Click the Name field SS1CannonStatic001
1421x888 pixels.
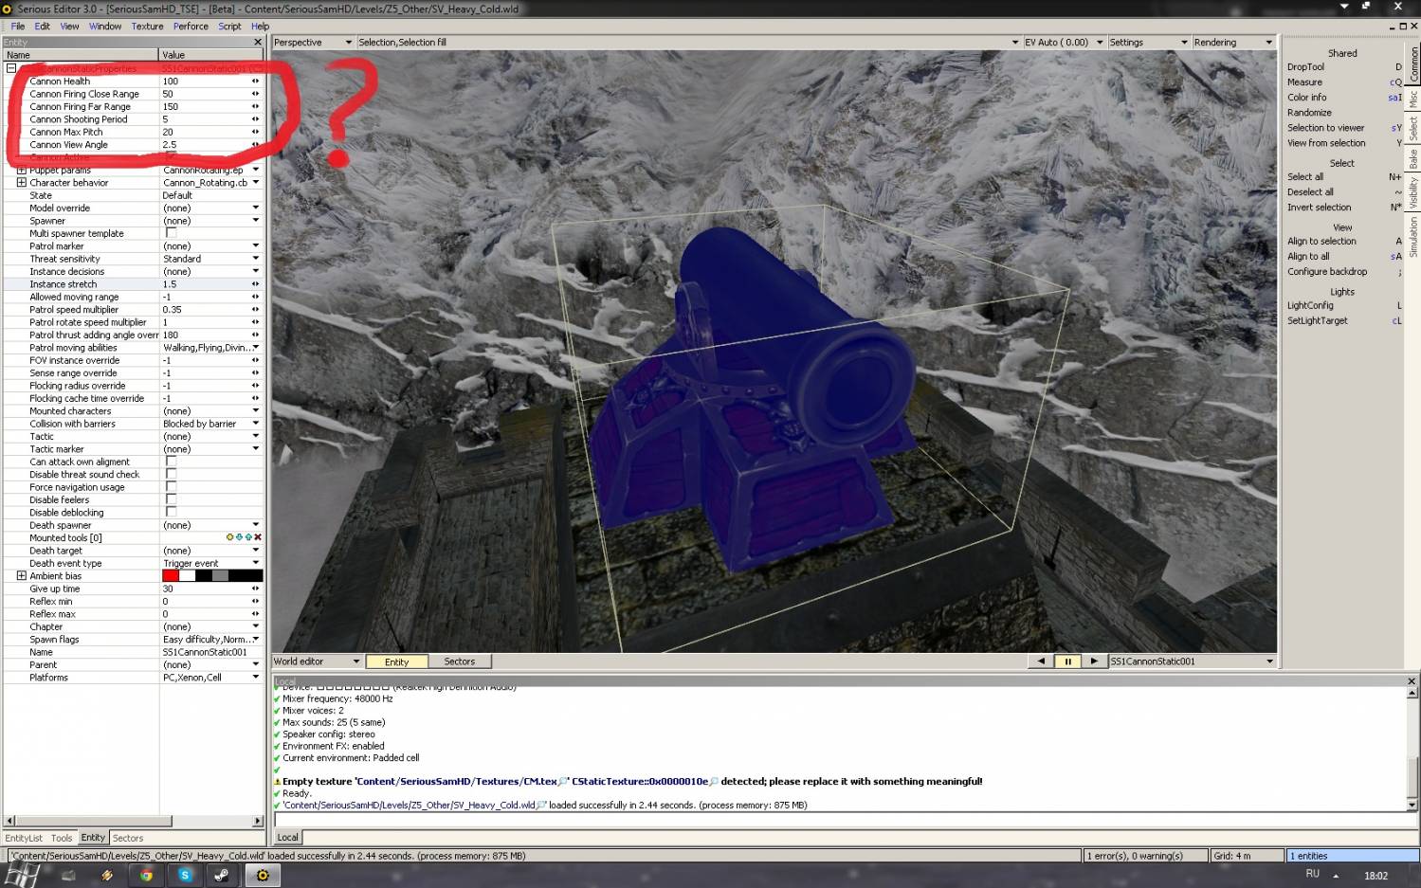tap(210, 652)
